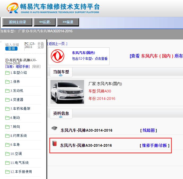Expand the 5.车桥和悬架 tree item
Screen dimensions: 183x179
coord(20,109)
